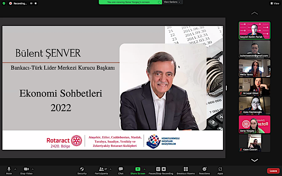Click the "Hizmetlerimizle Hayatları Değiştirelim" logo

click(163, 141)
